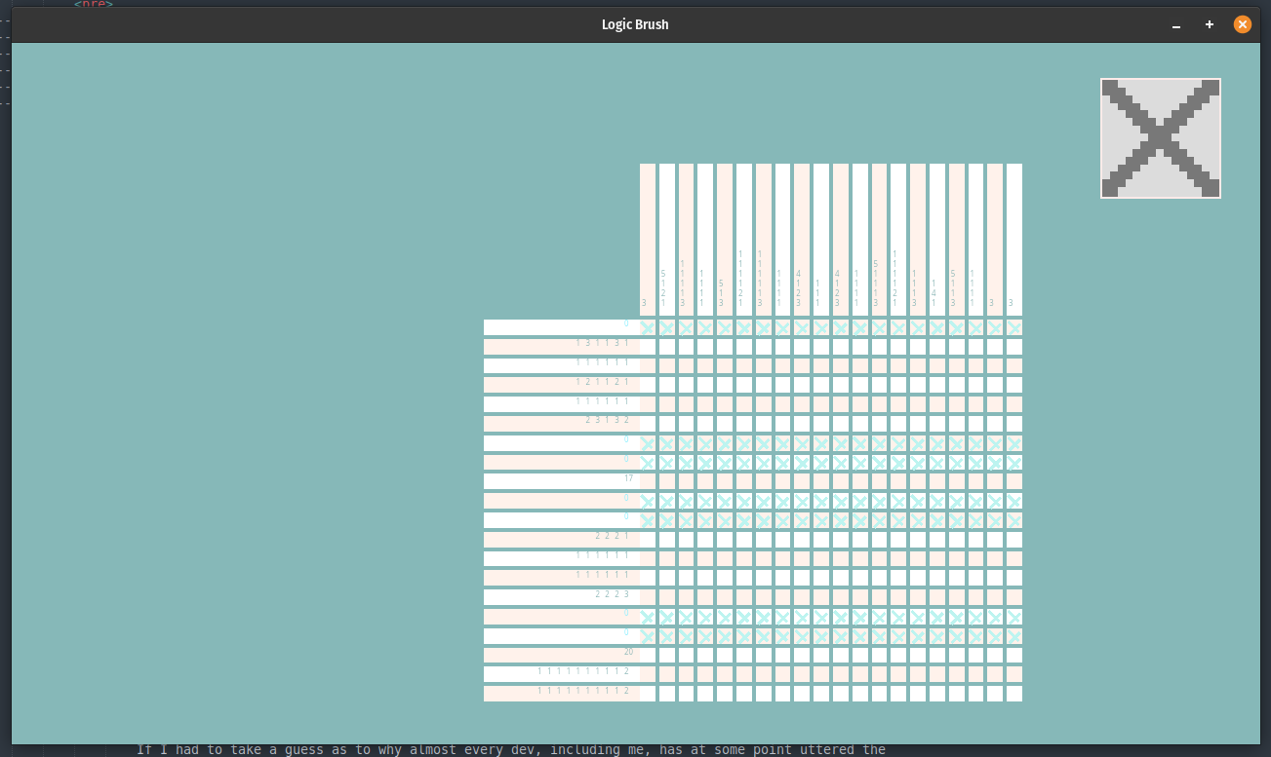The height and width of the screenshot is (757, 1271).
Task: Click the row clue "2 3 1 3 2"
Action: [x=607, y=420]
